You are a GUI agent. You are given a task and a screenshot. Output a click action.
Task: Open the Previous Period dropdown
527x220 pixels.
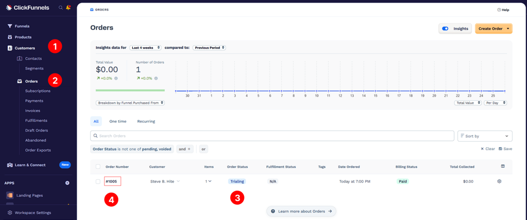209,48
